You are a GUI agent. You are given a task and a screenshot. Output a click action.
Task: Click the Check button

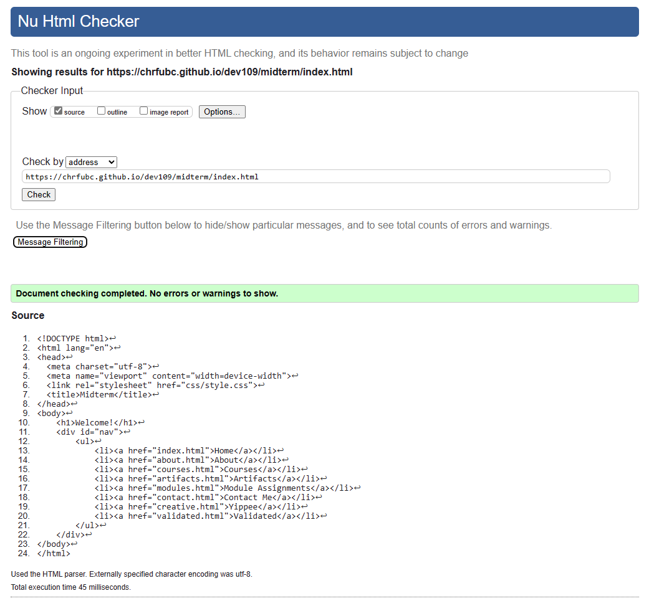coord(39,195)
